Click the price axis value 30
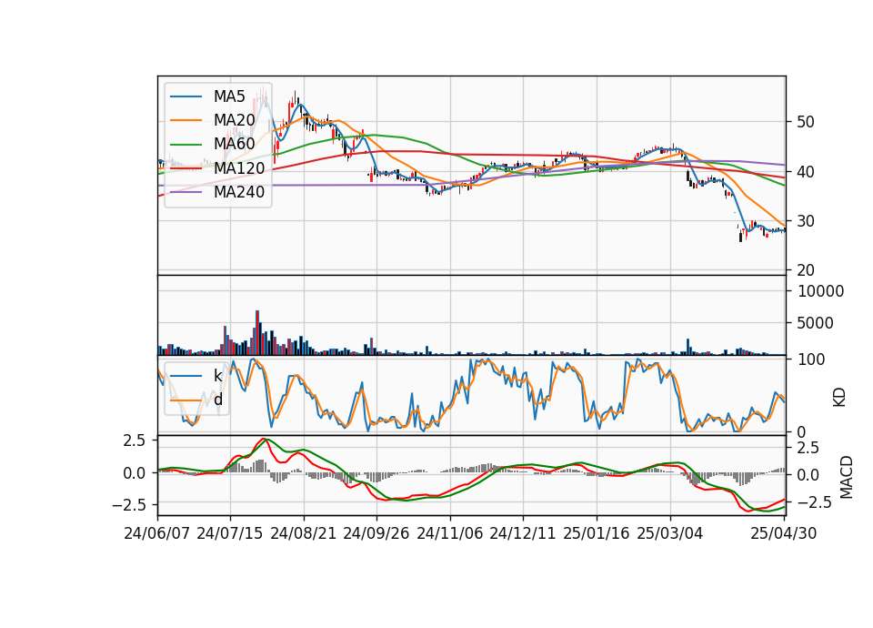The width and height of the screenshot is (873, 628). click(x=805, y=221)
